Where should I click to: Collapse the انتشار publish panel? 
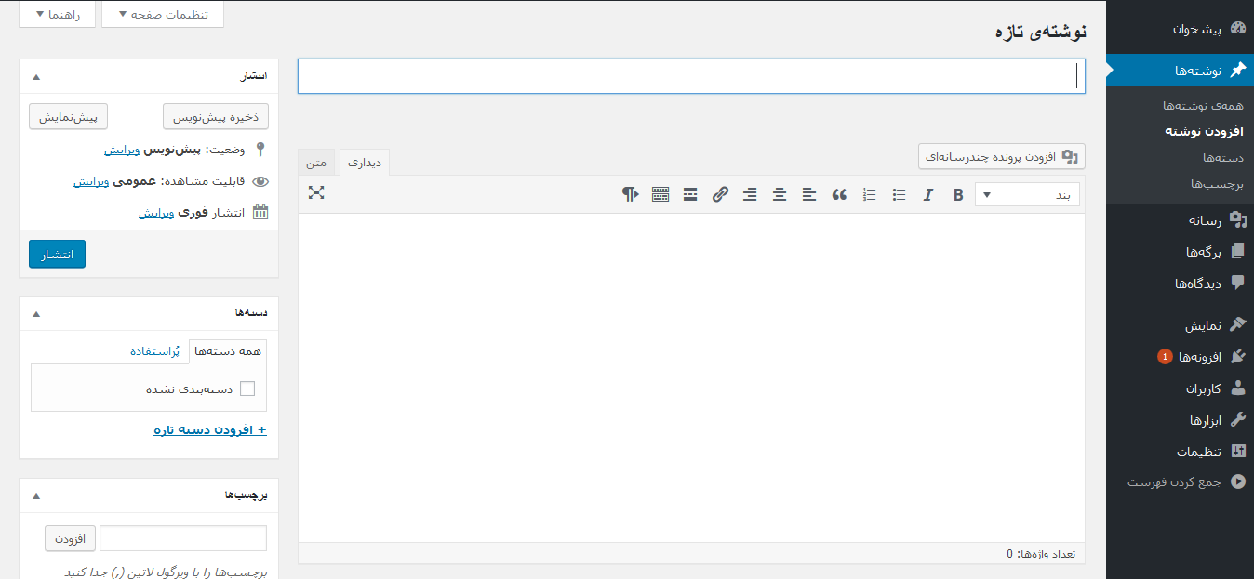tap(36, 76)
